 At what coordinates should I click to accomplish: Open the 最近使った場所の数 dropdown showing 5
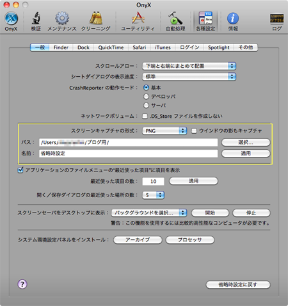pos(153,195)
